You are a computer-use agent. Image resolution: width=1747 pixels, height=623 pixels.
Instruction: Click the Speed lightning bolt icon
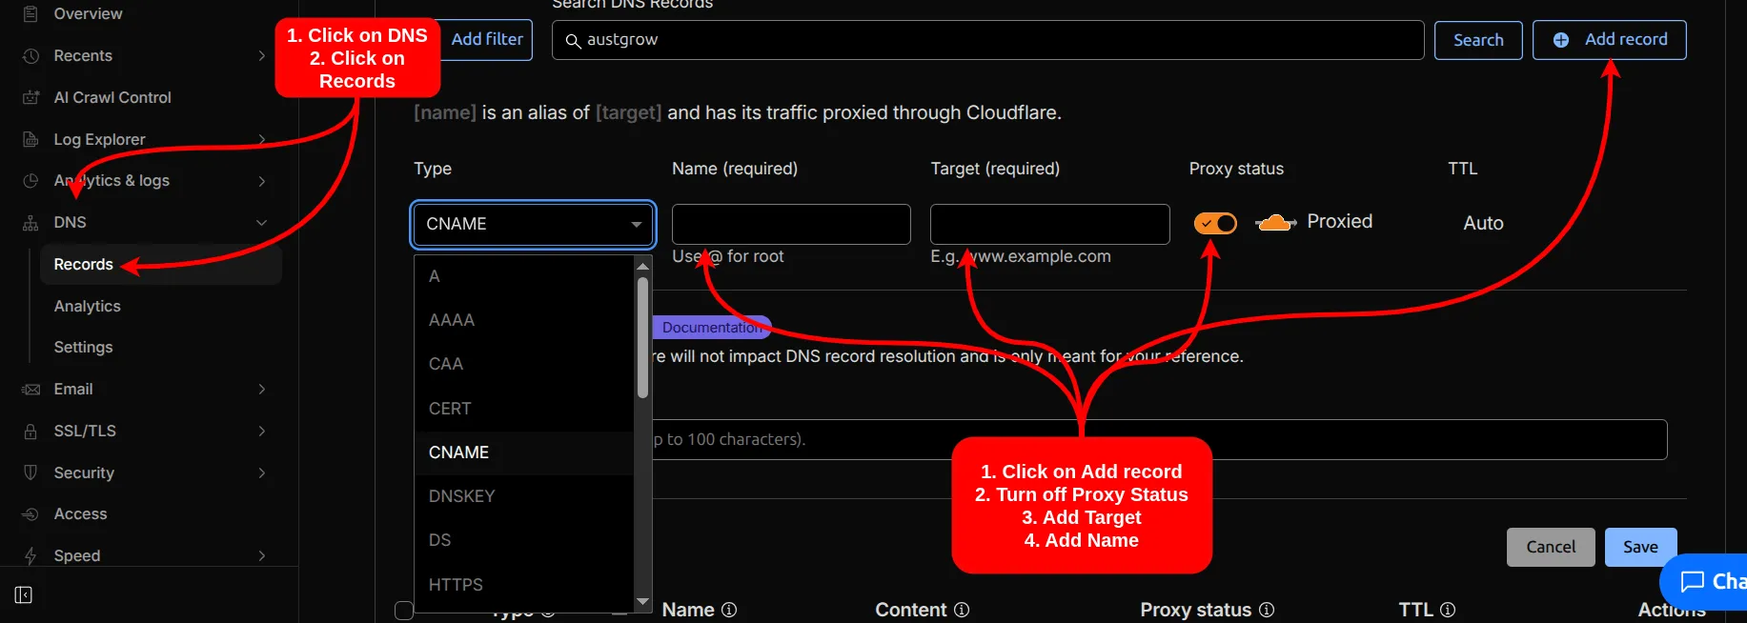30,555
